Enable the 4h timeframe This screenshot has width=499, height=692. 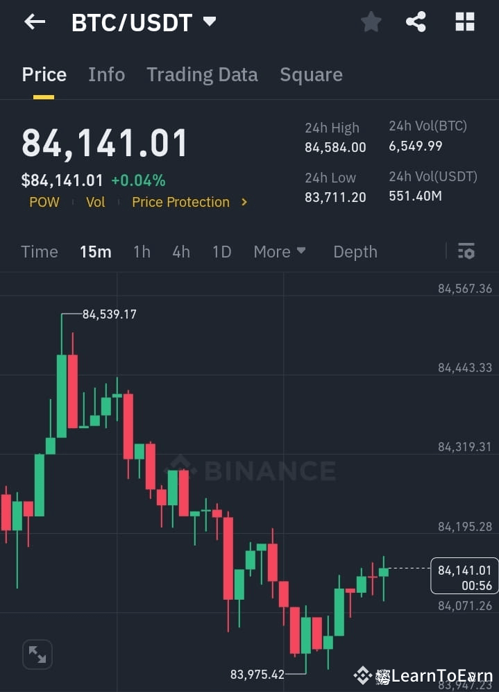pos(181,251)
